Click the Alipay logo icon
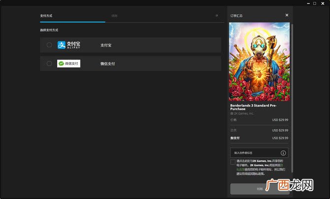 (x=69, y=45)
